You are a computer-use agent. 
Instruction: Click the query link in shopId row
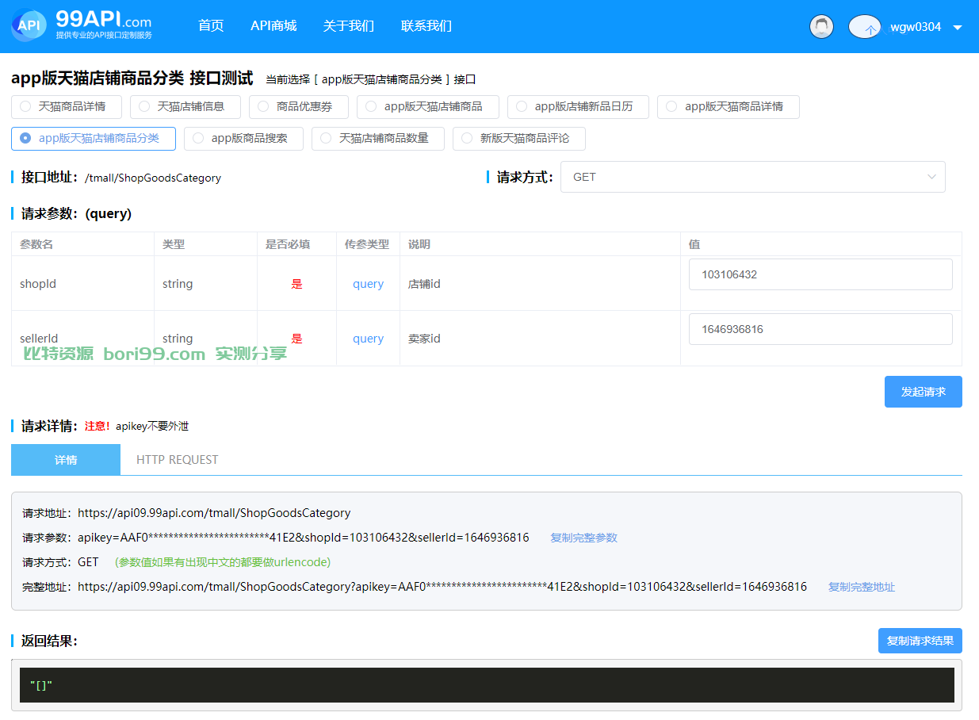point(368,284)
